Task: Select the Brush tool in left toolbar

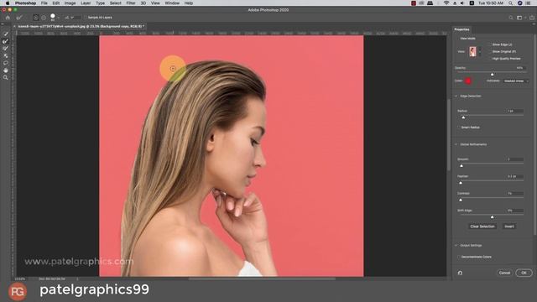Action: coord(6,49)
